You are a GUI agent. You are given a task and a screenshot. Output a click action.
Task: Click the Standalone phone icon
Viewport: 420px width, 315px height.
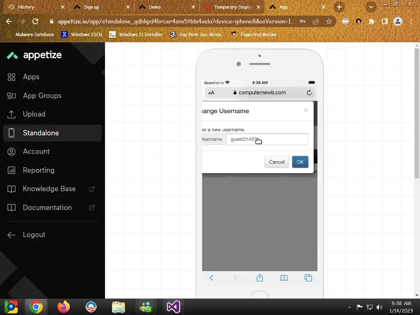[x=11, y=133]
